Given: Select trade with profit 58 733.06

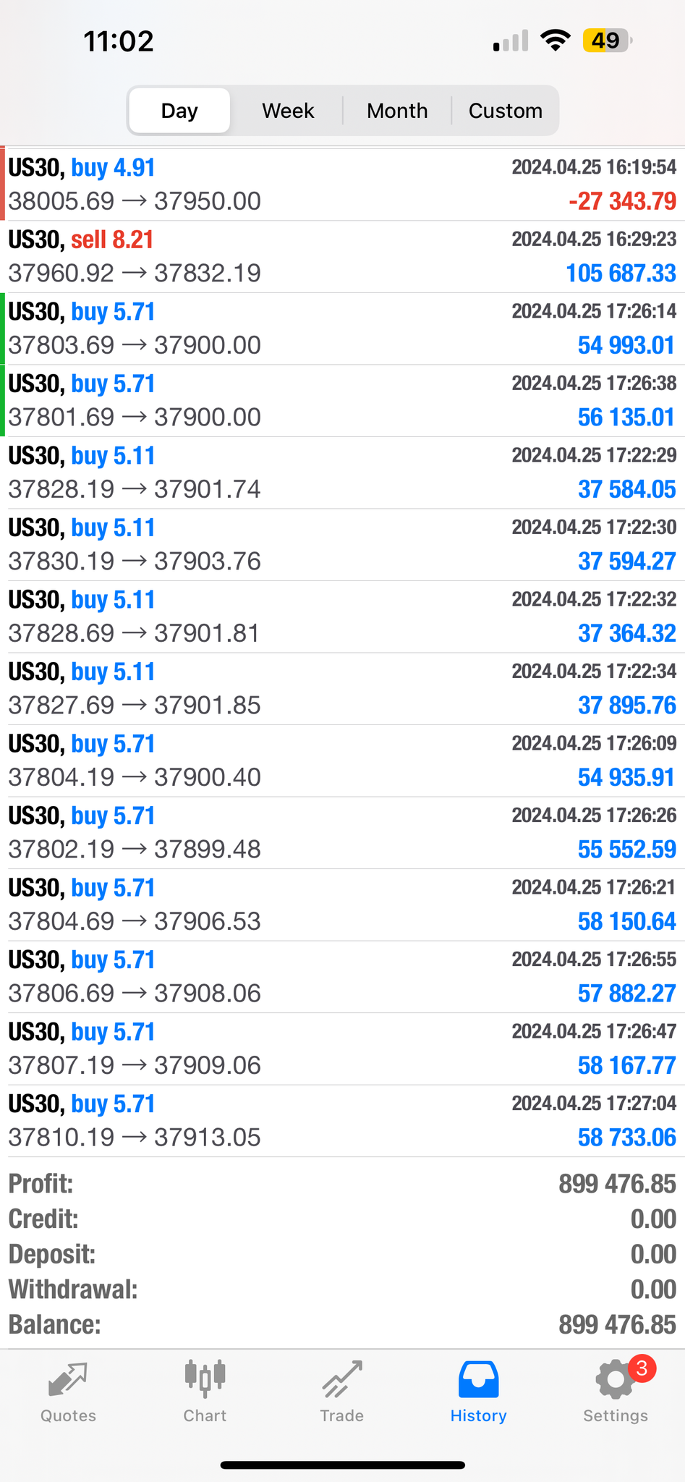Looking at the screenshot, I should 342,1120.
